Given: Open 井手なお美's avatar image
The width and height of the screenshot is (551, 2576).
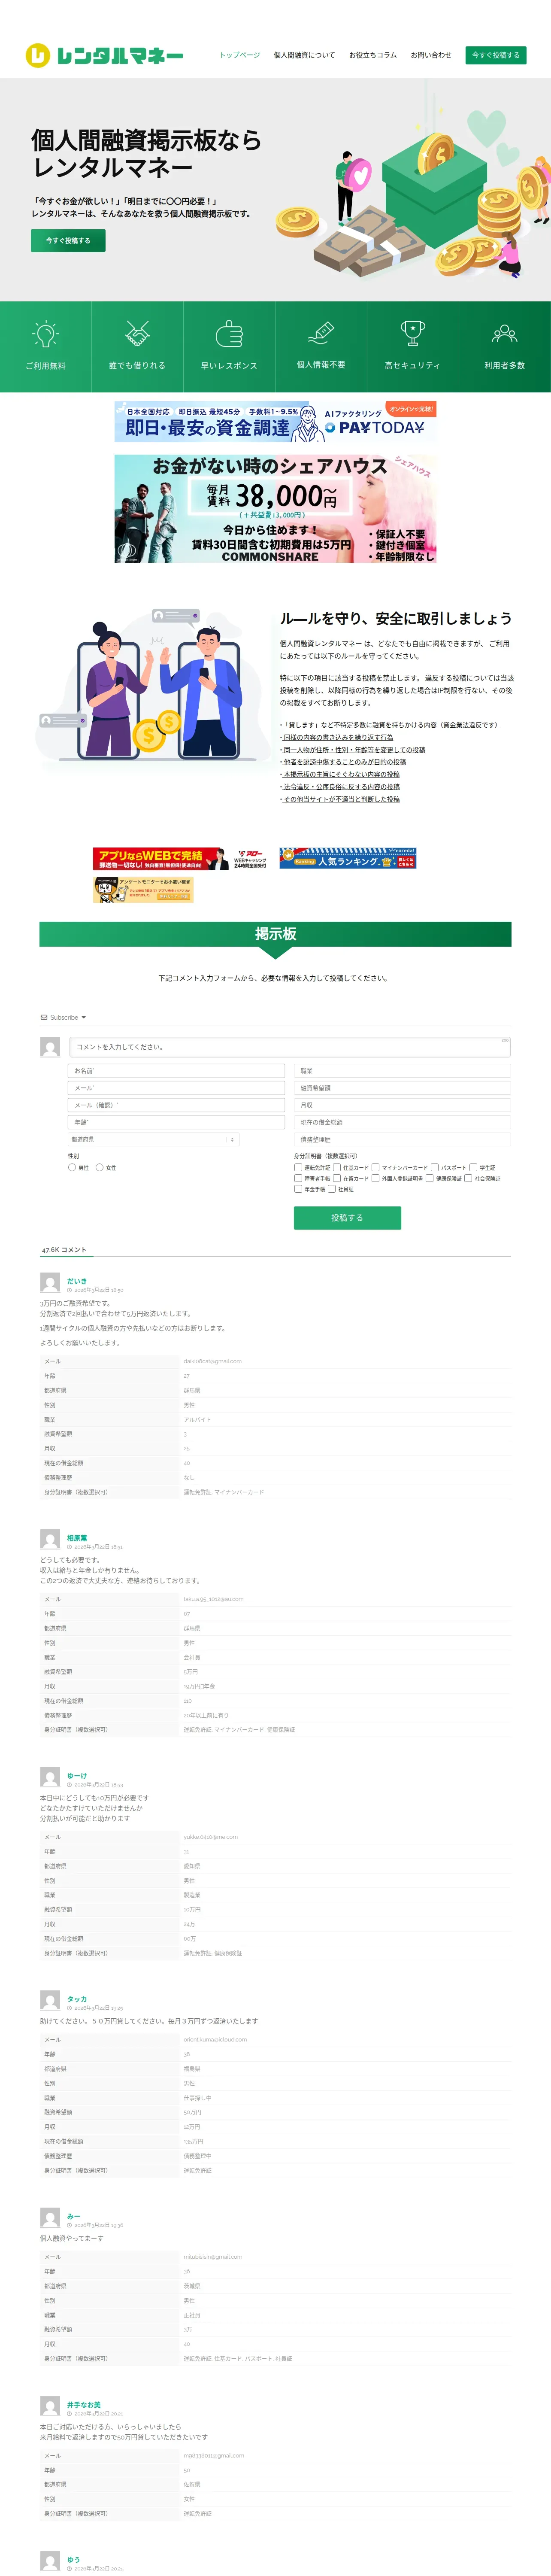Looking at the screenshot, I should coord(50,2406).
